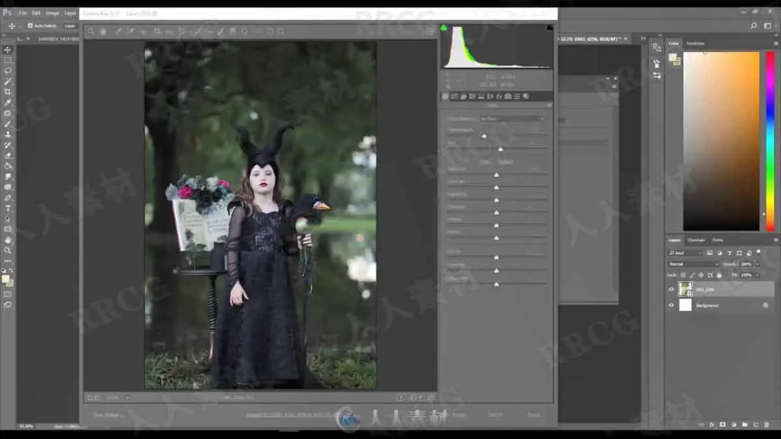Select the Photoshop Hand tool in left toolbar
The width and height of the screenshot is (781, 439).
point(8,239)
